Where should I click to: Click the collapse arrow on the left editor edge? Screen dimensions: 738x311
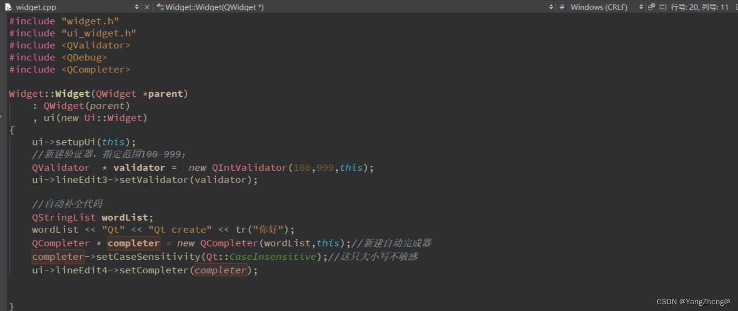2,116
